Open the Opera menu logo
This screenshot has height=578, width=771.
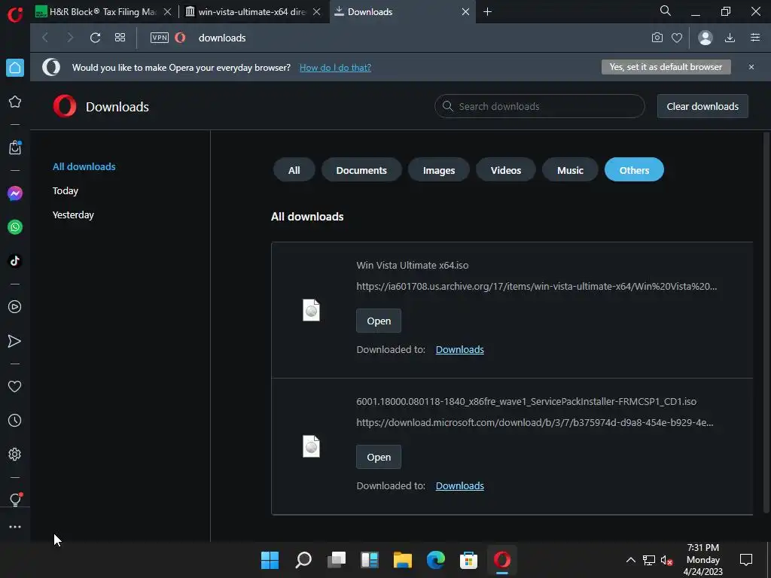pos(15,14)
